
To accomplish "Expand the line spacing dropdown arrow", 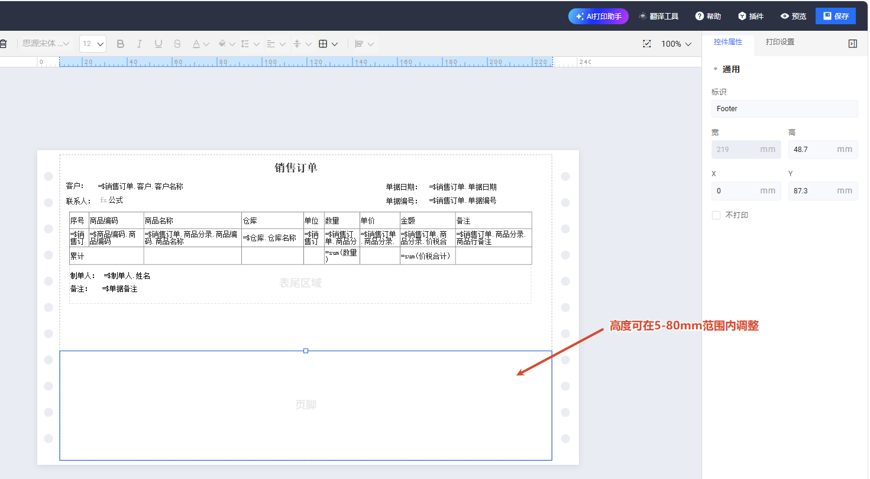I will (256, 44).
